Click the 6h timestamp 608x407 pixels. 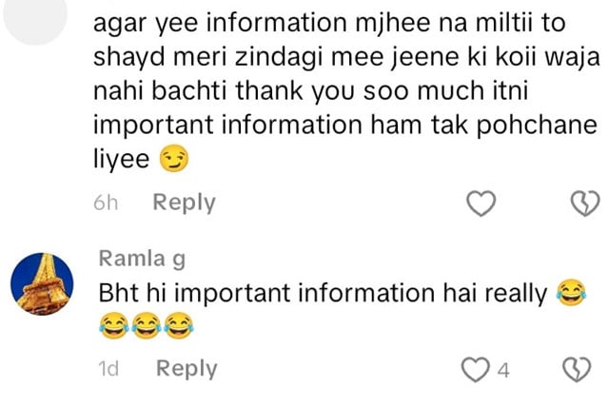tap(106, 203)
